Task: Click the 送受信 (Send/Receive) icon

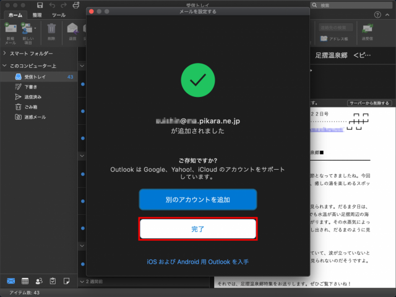Action: (368, 30)
